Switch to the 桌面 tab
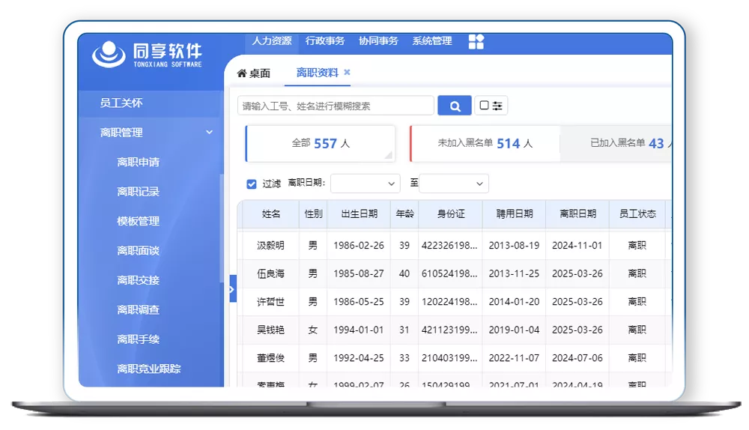The height and width of the screenshot is (430, 749). pos(254,73)
